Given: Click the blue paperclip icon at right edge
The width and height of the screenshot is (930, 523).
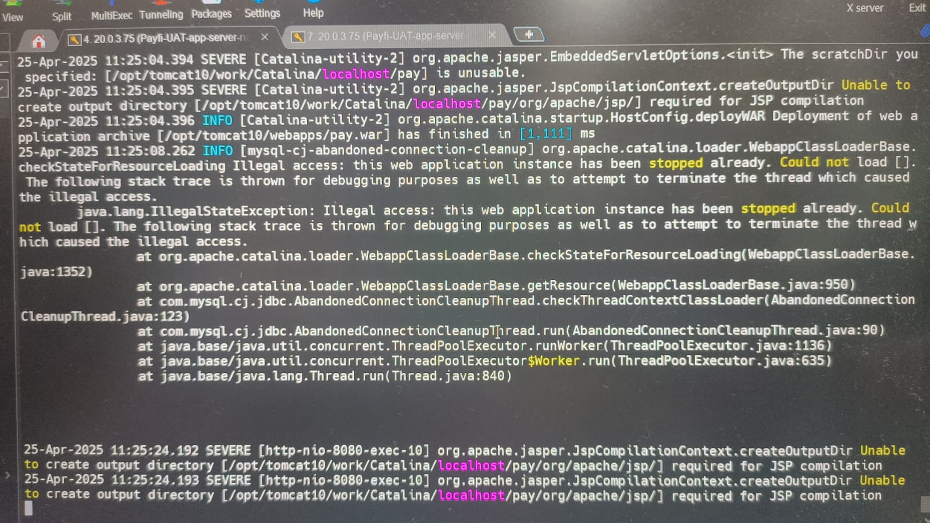Looking at the screenshot, I should (x=925, y=31).
